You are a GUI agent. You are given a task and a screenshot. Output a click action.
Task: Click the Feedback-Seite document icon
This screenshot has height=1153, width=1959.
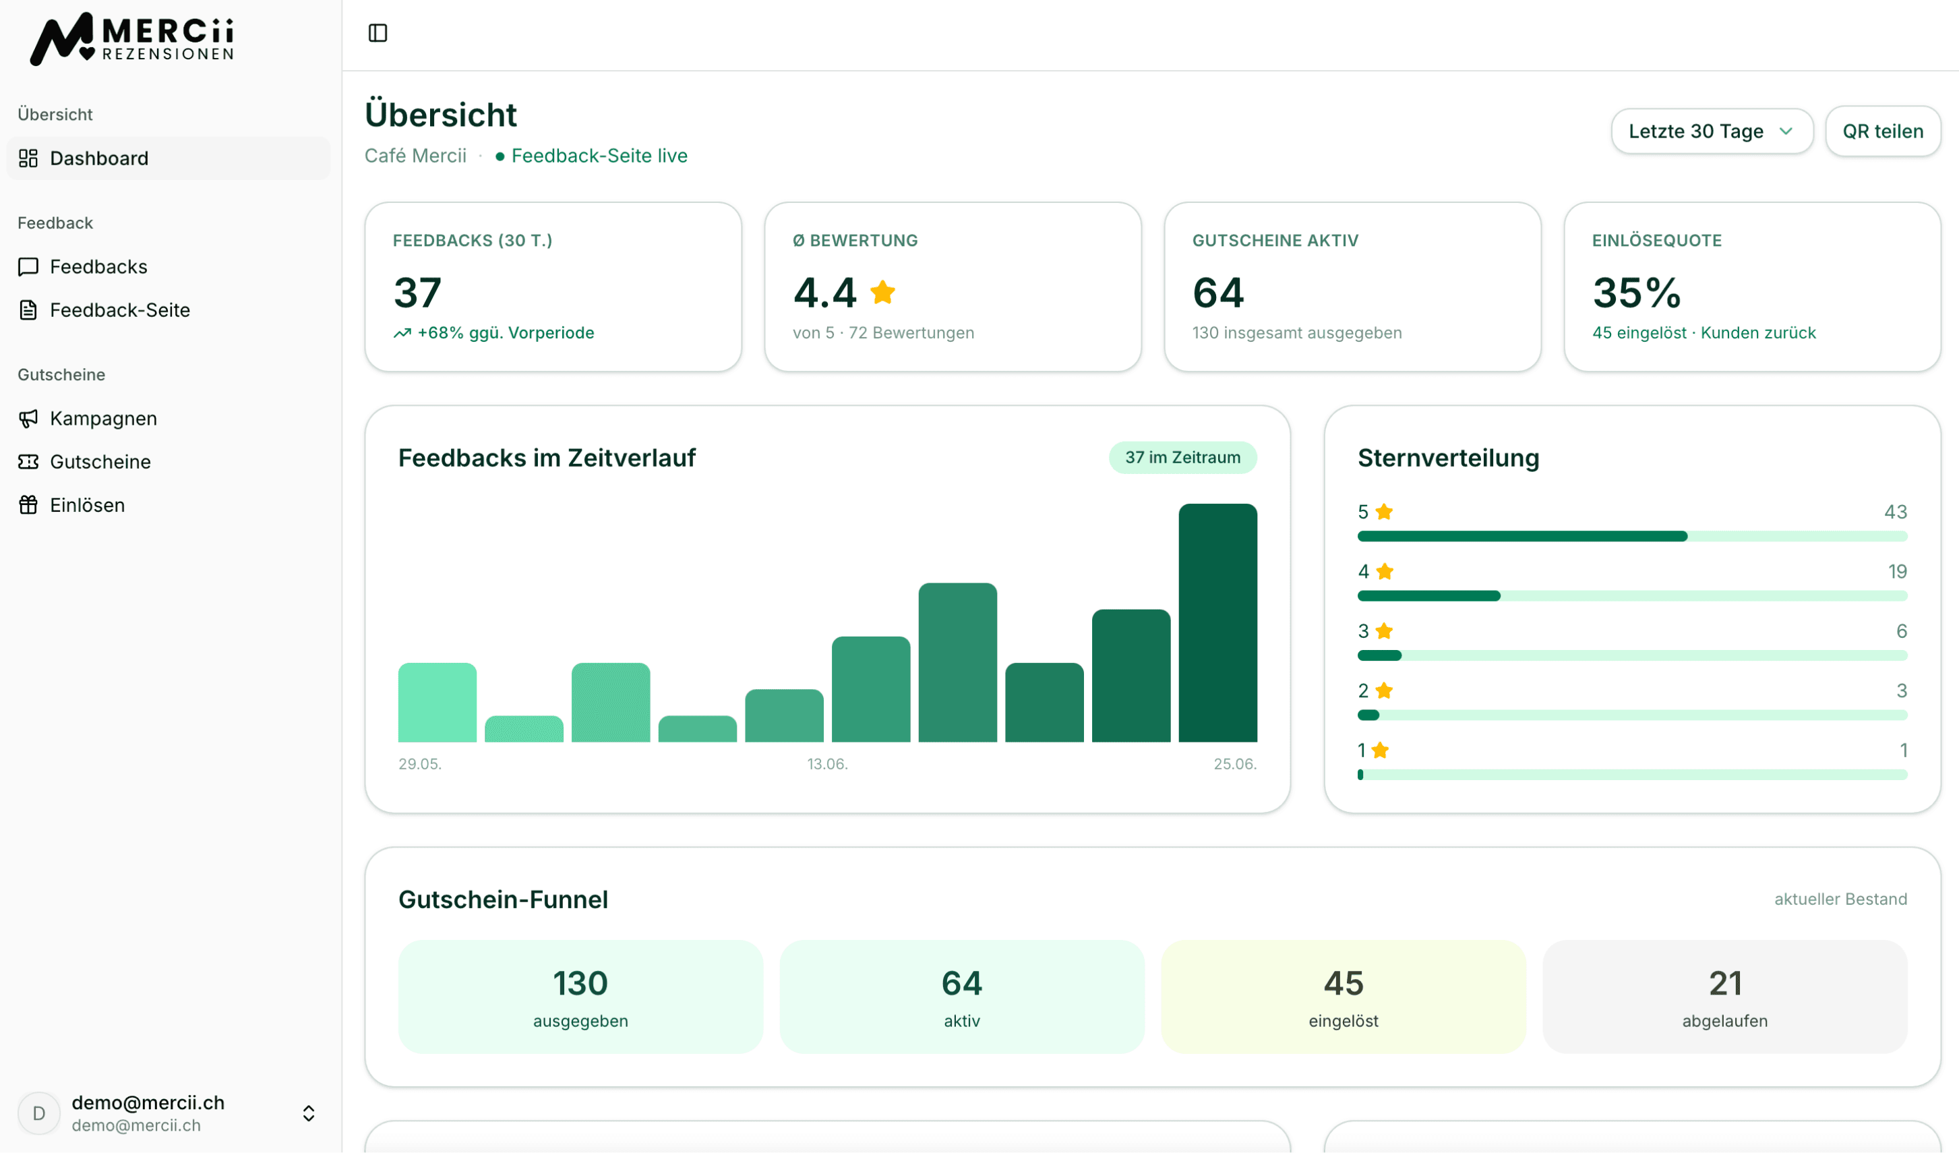(28, 310)
